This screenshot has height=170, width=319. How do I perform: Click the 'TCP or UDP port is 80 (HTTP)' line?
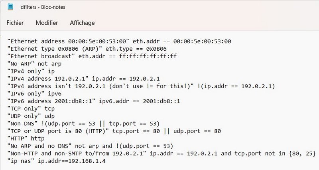(112, 131)
